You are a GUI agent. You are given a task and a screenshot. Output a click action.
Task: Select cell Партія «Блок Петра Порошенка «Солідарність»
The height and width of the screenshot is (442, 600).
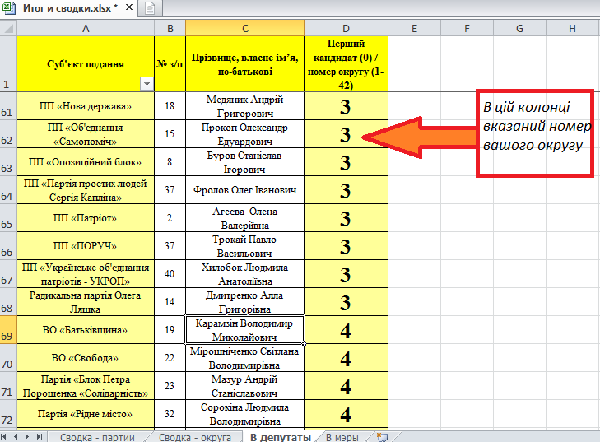pos(86,386)
